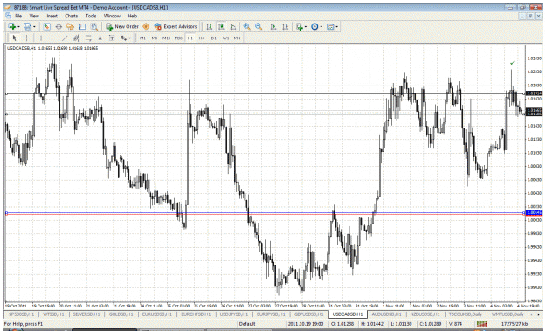Select the Fibonacci retracement tool
The height and width of the screenshot is (331, 546).
tap(88, 38)
